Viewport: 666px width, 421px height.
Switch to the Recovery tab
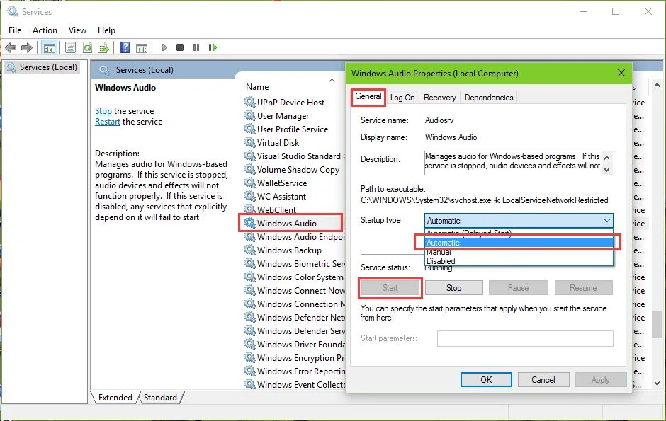(x=439, y=98)
